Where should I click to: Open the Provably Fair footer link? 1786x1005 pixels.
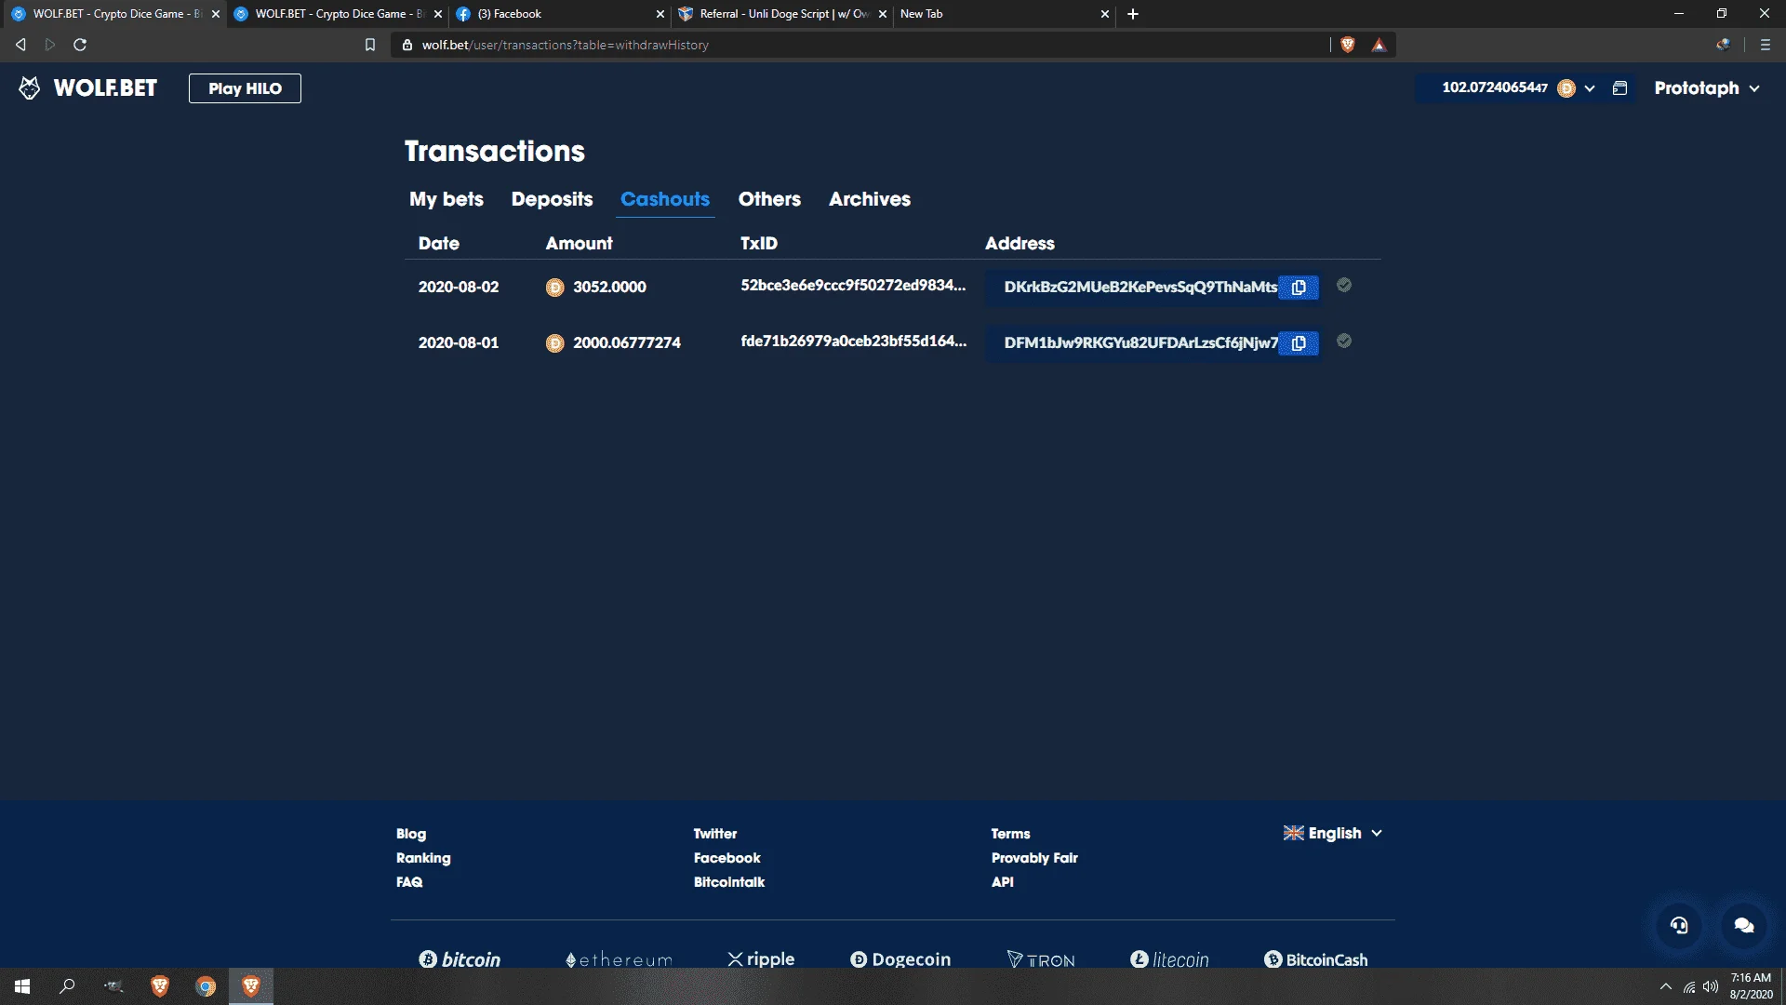1034,858
